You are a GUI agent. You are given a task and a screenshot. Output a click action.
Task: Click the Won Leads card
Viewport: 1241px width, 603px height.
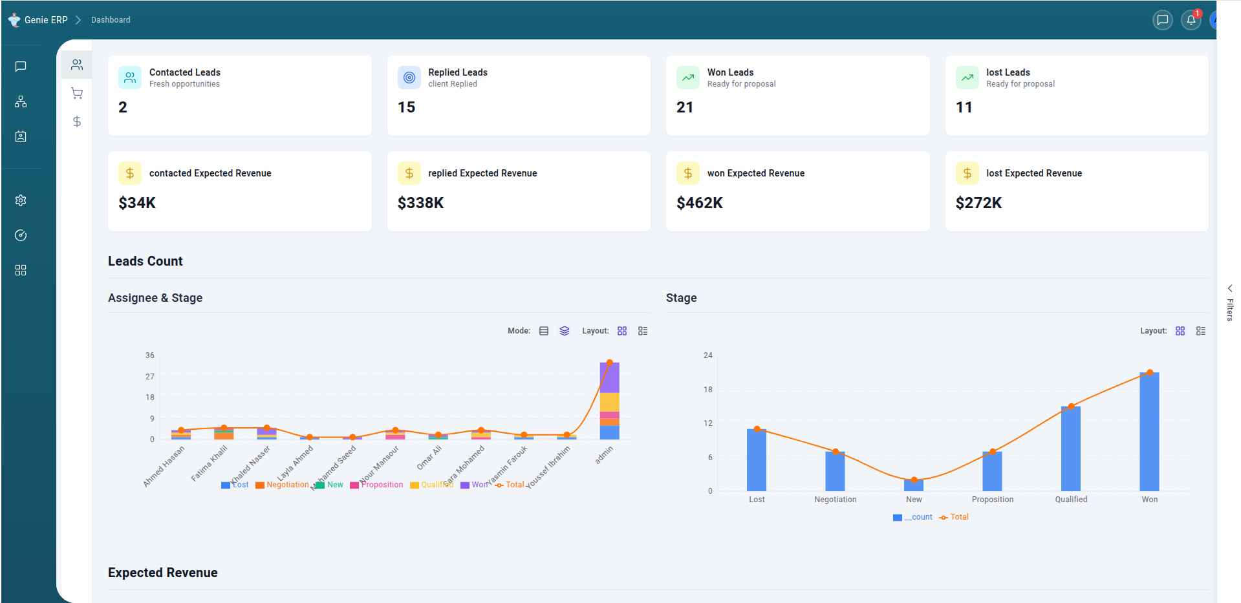click(x=797, y=95)
